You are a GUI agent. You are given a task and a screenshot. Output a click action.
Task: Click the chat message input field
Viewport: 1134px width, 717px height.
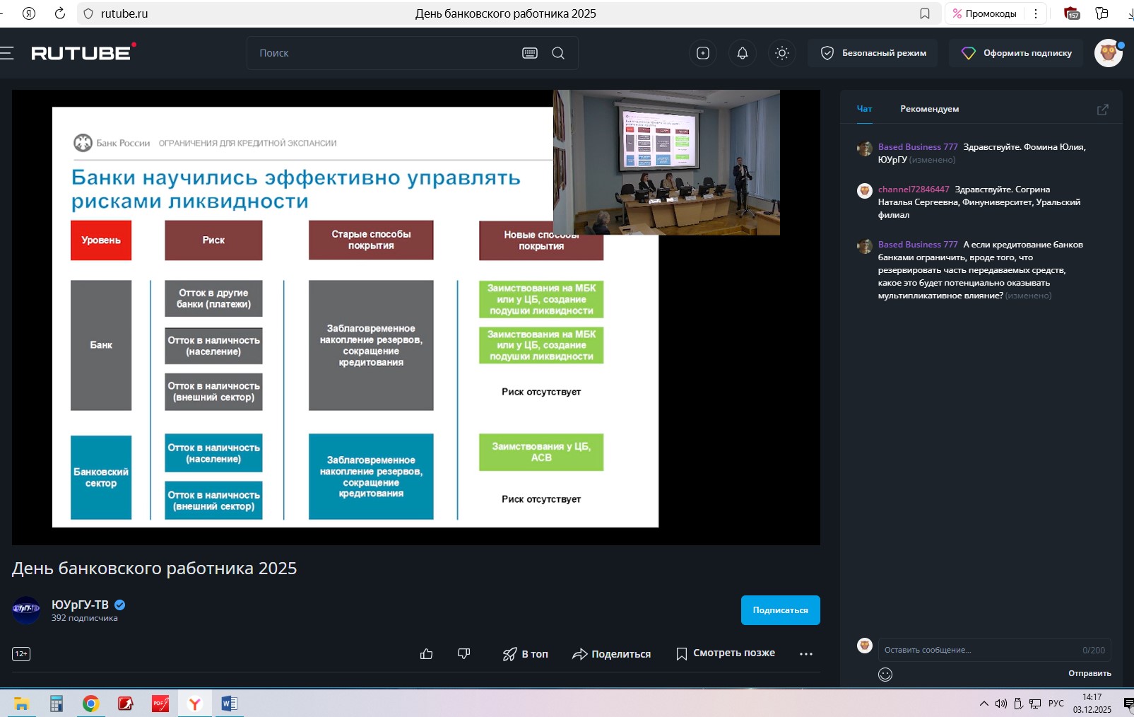979,650
